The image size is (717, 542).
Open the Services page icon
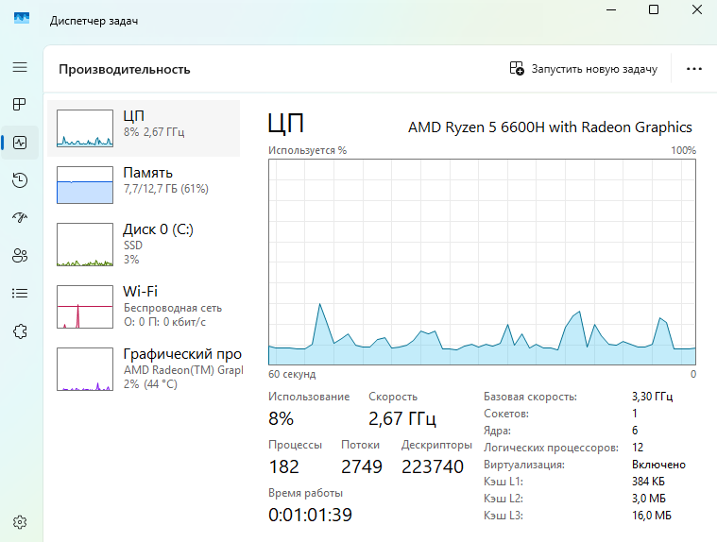(20, 330)
